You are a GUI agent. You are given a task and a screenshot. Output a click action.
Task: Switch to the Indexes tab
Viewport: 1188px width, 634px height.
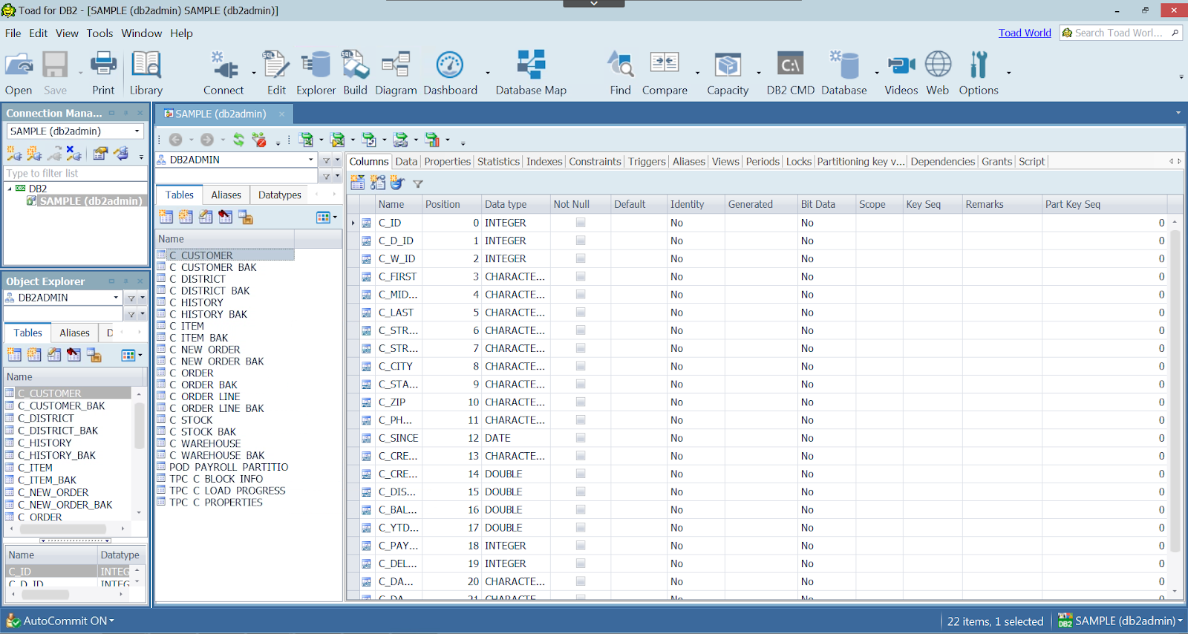tap(544, 161)
